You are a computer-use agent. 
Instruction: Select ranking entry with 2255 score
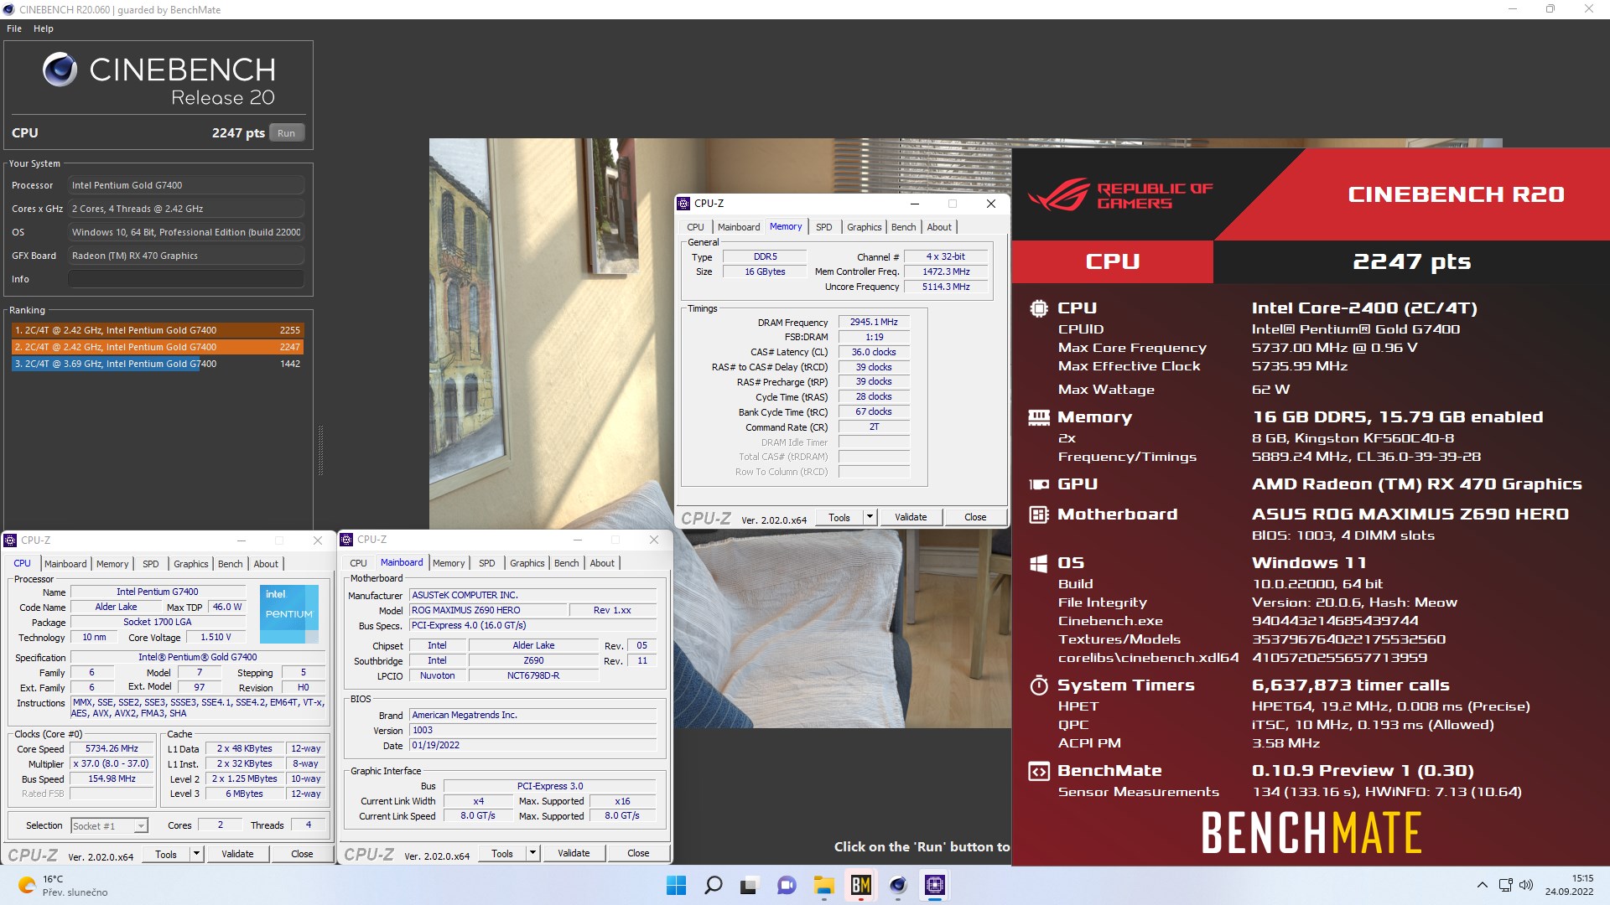(158, 330)
